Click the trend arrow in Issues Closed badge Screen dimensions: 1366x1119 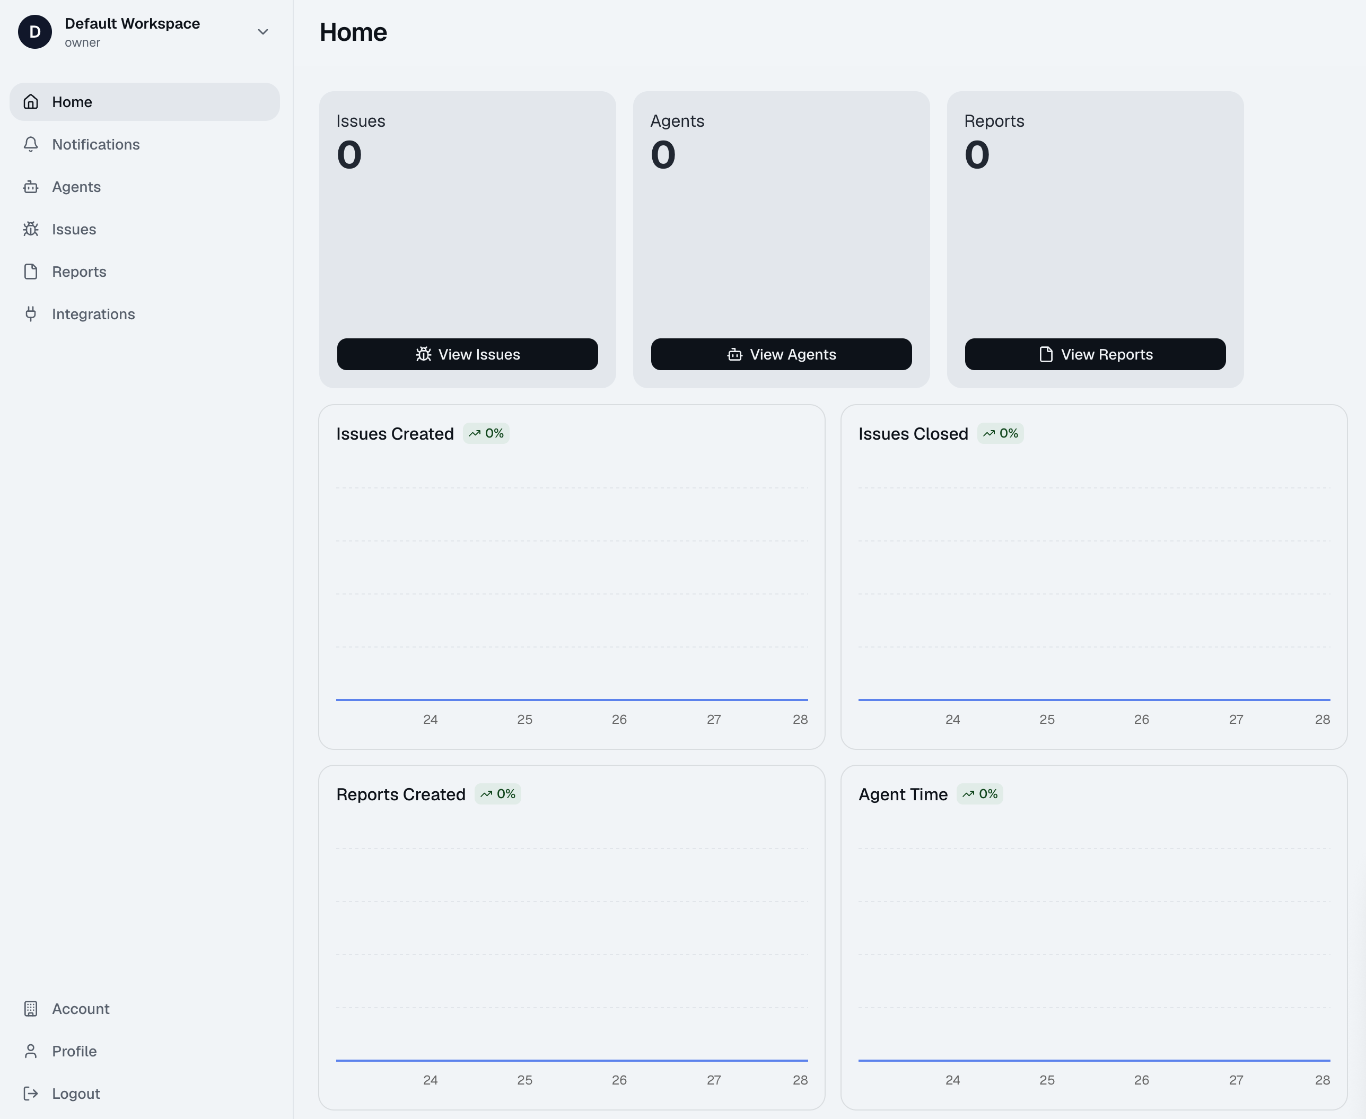coord(989,434)
